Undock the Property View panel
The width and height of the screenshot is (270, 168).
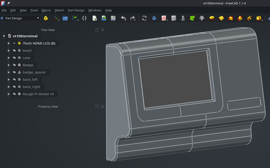97,106
